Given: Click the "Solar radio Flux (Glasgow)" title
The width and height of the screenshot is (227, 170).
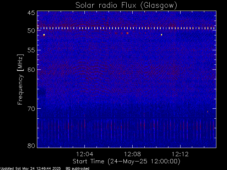Looking at the screenshot, I should (x=126, y=6).
